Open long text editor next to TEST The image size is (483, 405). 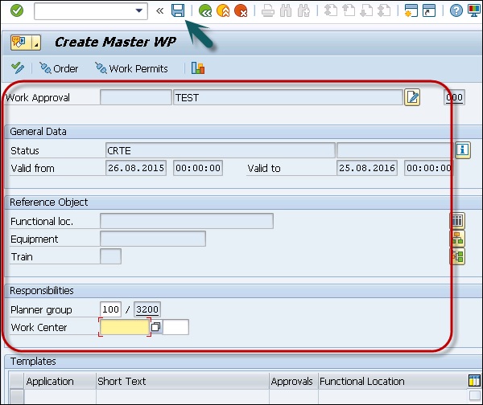(412, 98)
